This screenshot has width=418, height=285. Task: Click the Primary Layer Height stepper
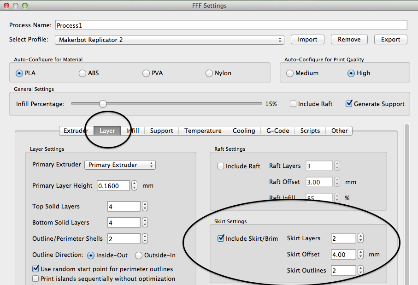coord(135,186)
